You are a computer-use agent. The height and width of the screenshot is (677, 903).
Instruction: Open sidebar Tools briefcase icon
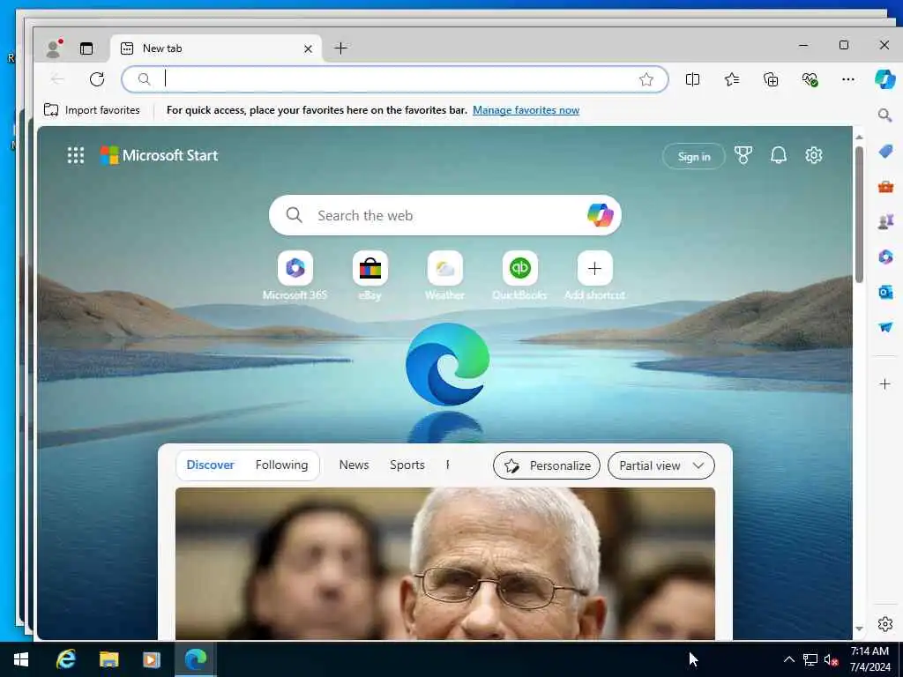(x=885, y=187)
